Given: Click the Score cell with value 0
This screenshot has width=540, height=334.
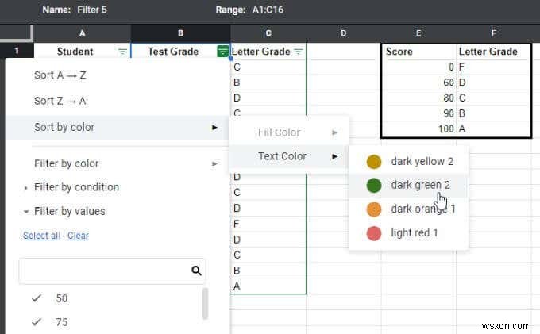Looking at the screenshot, I should 418,67.
